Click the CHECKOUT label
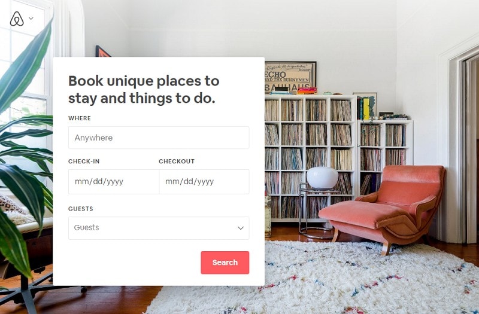 tap(177, 161)
